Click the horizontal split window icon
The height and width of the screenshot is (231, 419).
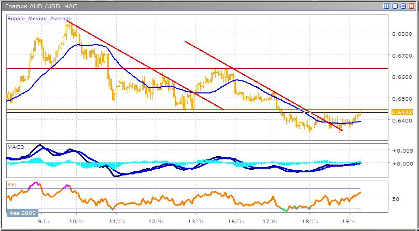(395, 6)
